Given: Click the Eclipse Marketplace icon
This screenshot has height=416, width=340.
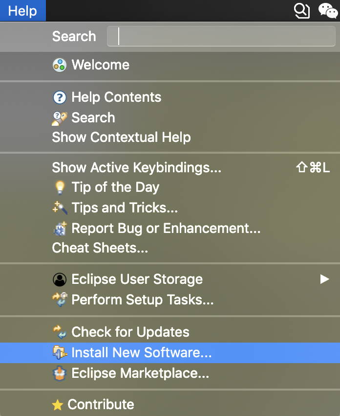Looking at the screenshot, I should point(60,373).
